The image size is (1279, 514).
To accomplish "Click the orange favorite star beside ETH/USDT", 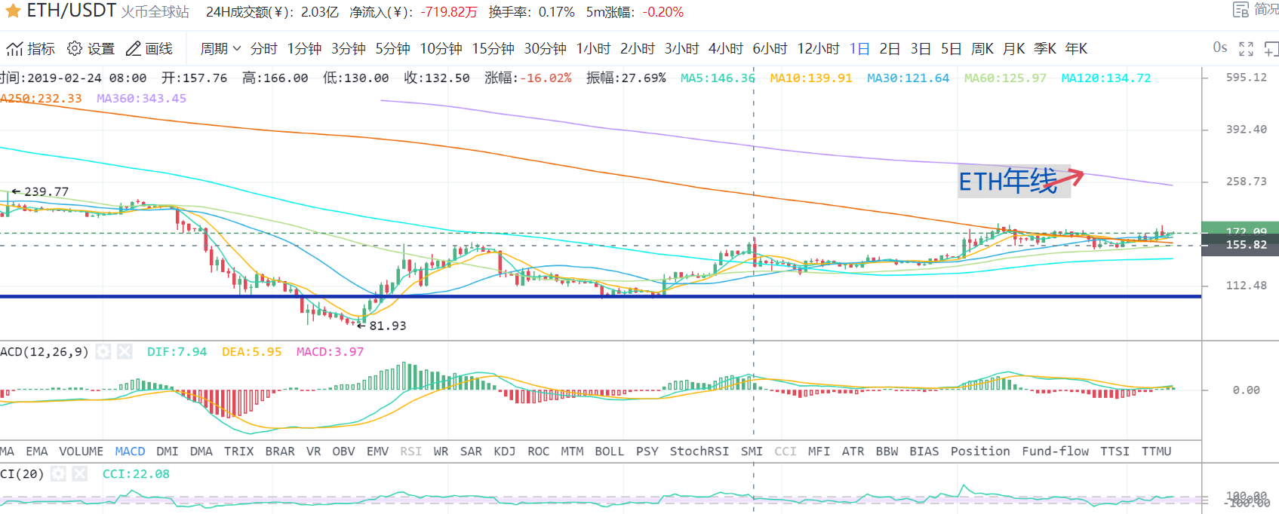I will coord(13,11).
